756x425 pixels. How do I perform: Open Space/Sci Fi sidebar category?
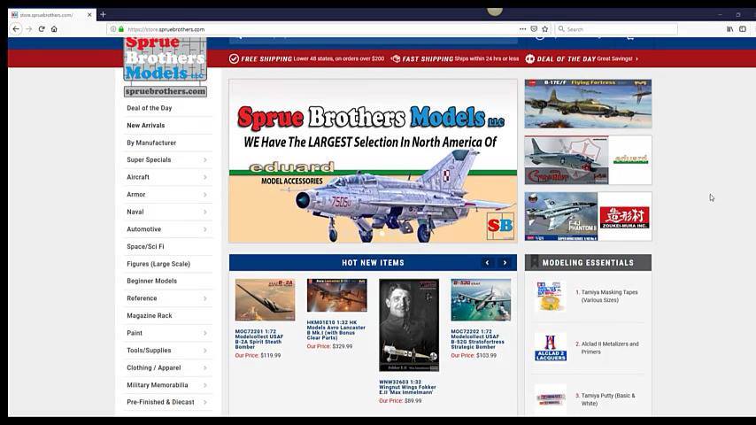coord(145,246)
